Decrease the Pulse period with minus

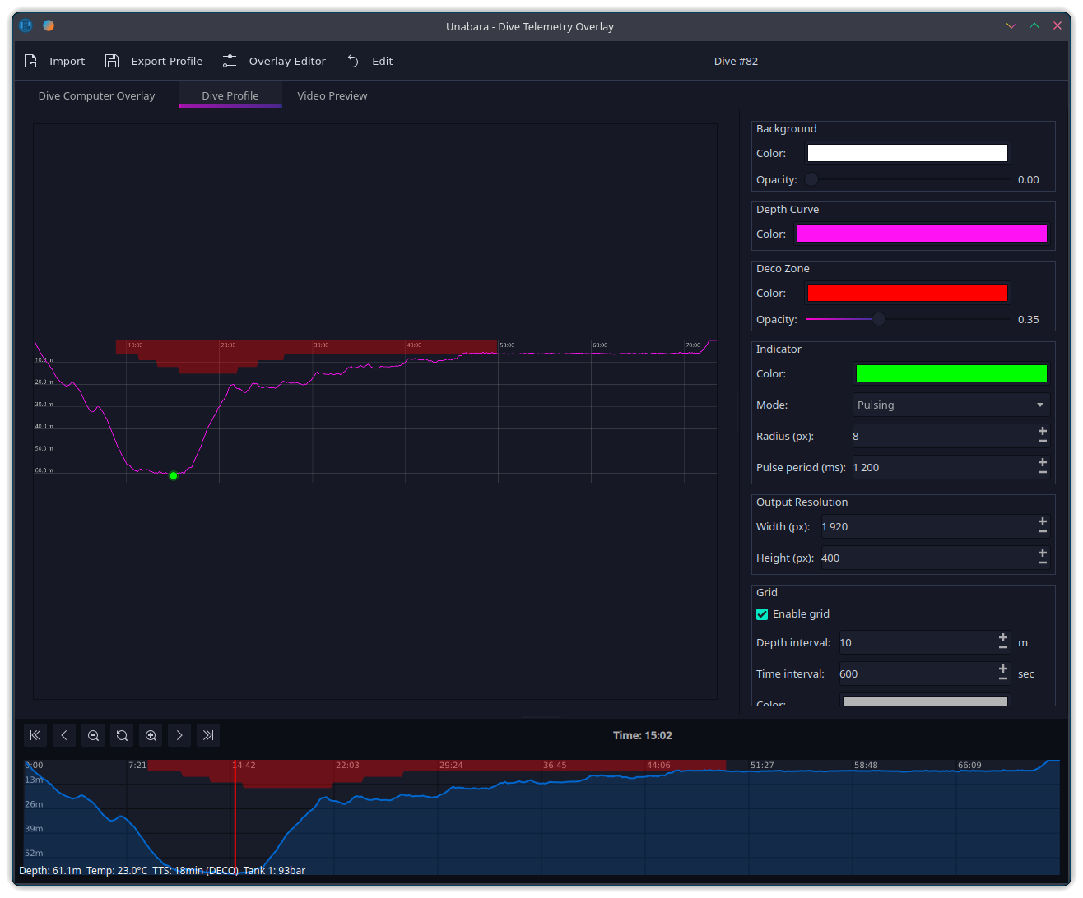1043,473
